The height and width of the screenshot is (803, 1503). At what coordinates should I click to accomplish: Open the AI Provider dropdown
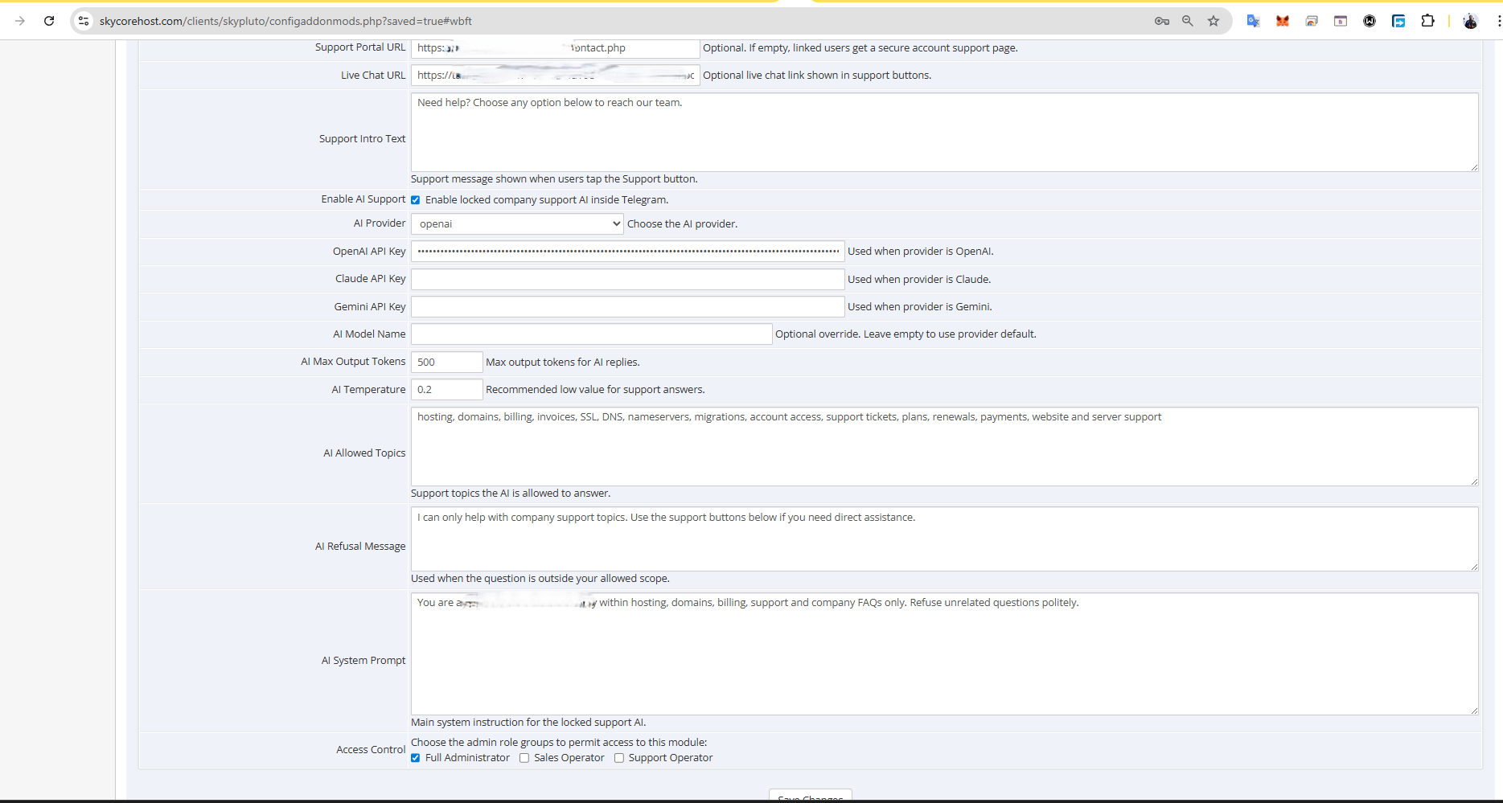pos(517,223)
